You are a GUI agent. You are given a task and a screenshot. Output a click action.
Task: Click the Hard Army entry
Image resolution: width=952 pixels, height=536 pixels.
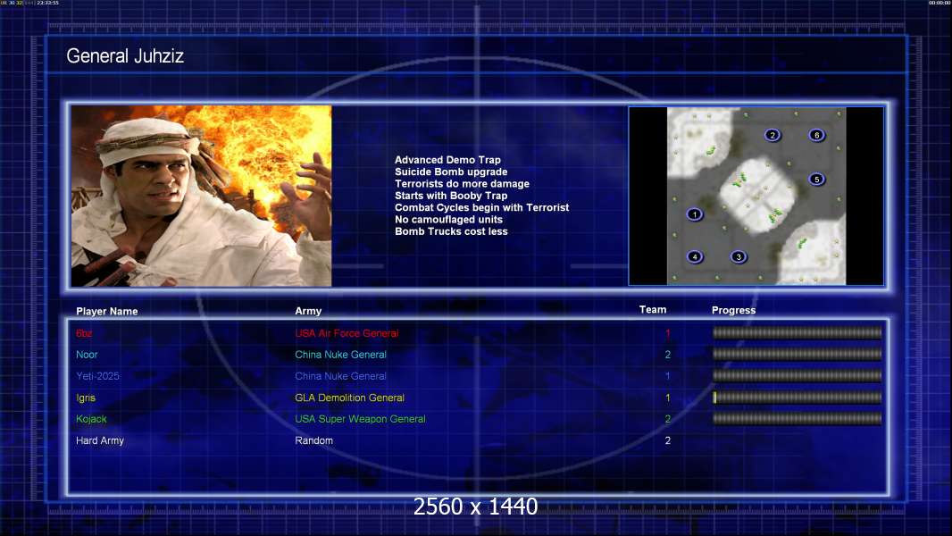tap(99, 440)
